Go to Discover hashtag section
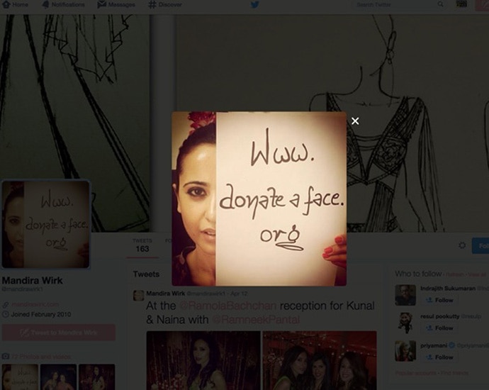The image size is (489, 390). [152, 4]
